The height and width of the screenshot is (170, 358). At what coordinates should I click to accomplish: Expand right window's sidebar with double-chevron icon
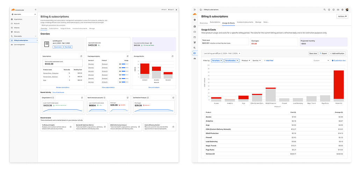(x=194, y=9)
